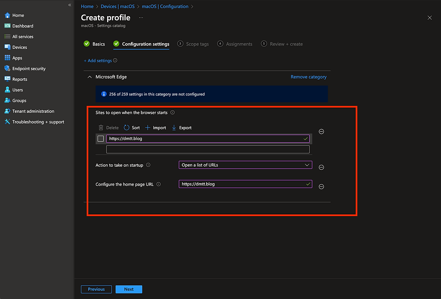Open the All services list icon

click(x=7, y=36)
